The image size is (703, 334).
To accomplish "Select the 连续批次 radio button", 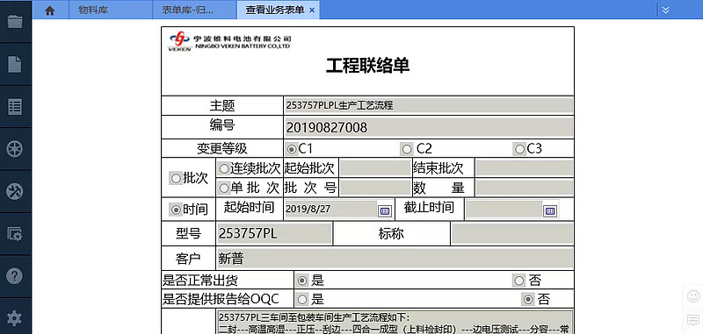I will pos(224,169).
